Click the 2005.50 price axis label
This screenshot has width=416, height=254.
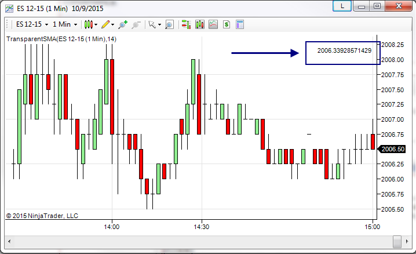[x=392, y=209]
